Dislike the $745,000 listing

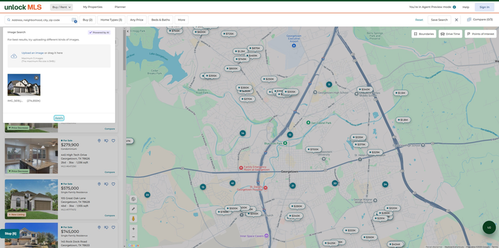pyautogui.click(x=106, y=227)
